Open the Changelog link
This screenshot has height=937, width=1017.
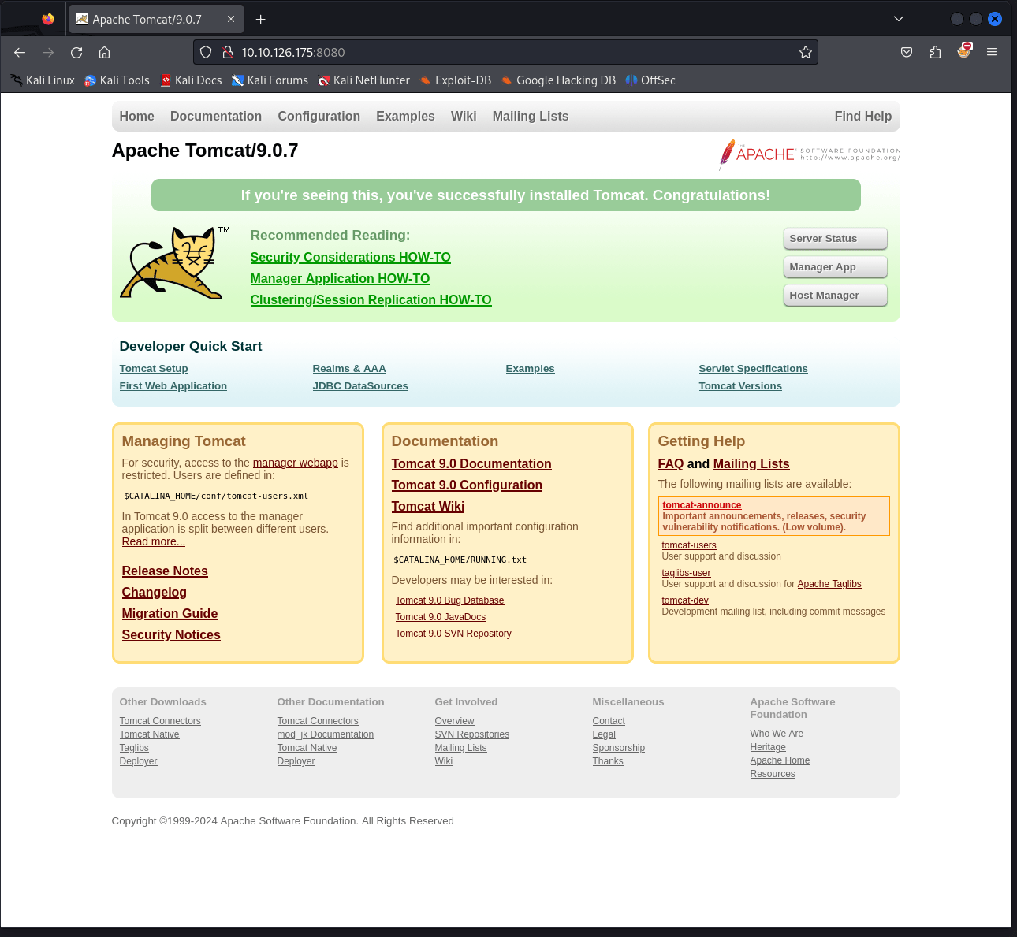coord(154,592)
